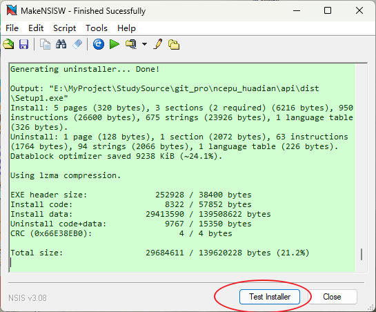Click the 'Using lzma compression.' line
376x312 pixels.
(x=66, y=175)
